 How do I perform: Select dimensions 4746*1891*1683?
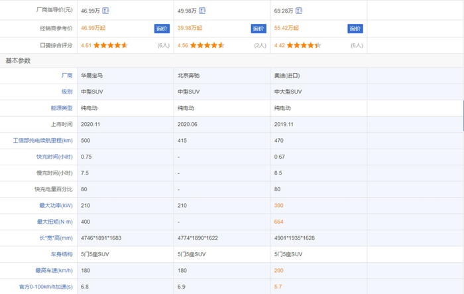(x=101, y=238)
